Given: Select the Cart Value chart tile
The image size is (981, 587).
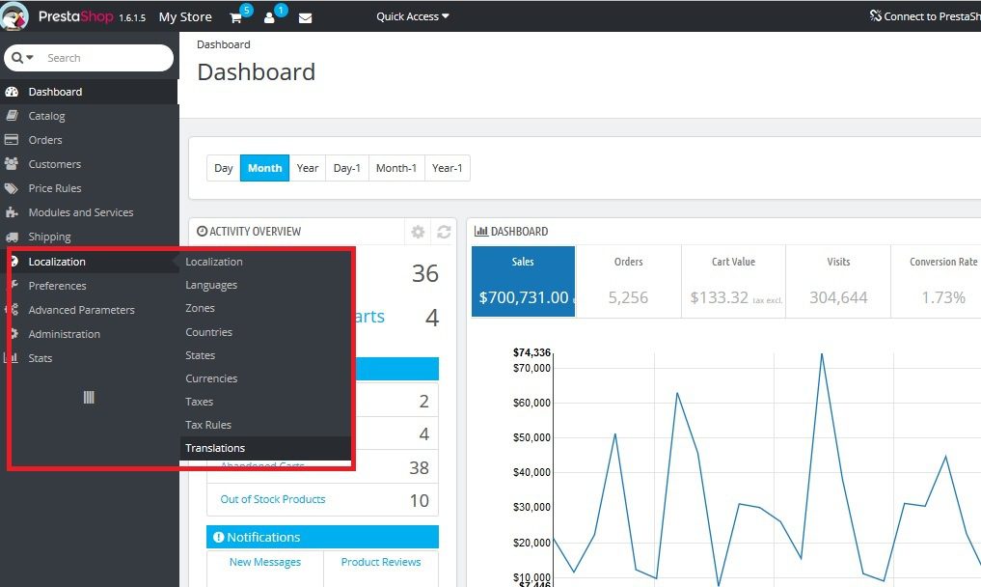Looking at the screenshot, I should pos(733,281).
